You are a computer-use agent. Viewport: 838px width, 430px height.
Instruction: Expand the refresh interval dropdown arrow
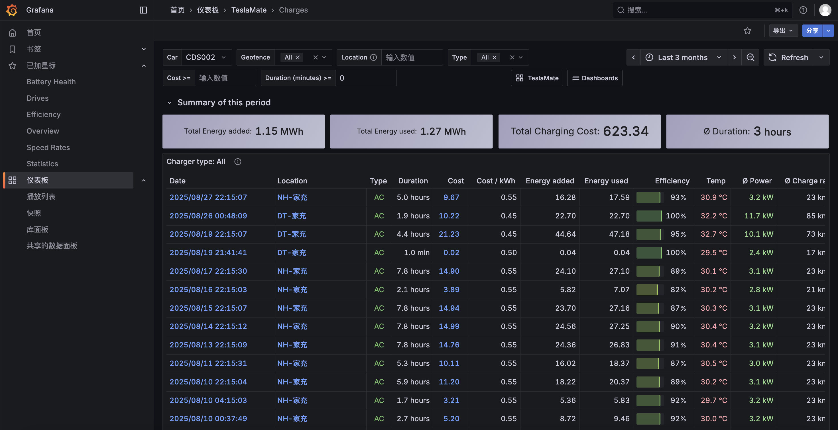[x=821, y=58]
